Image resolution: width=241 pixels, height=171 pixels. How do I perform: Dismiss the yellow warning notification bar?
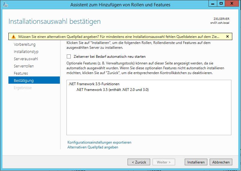pos(227,36)
